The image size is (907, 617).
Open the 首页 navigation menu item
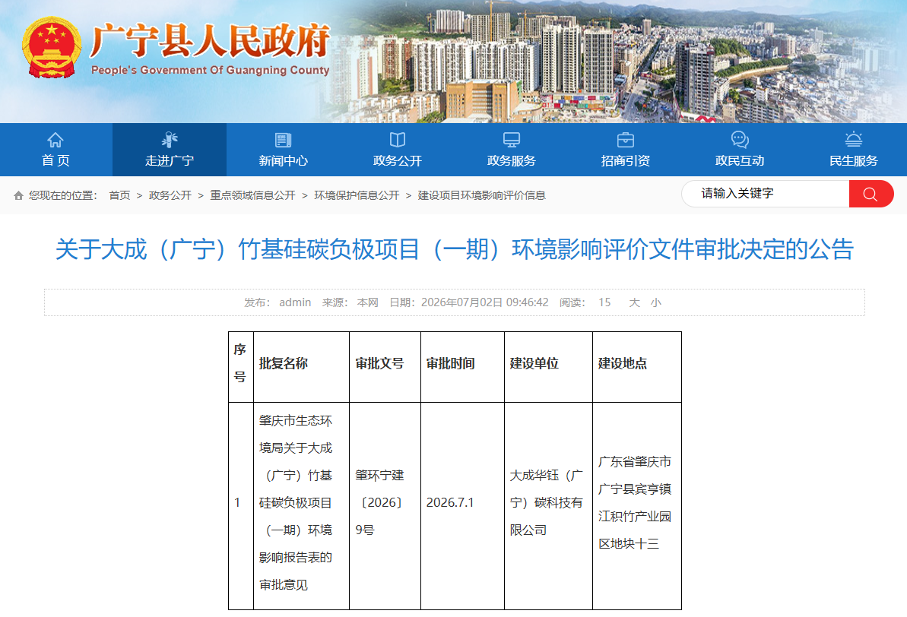coord(55,150)
